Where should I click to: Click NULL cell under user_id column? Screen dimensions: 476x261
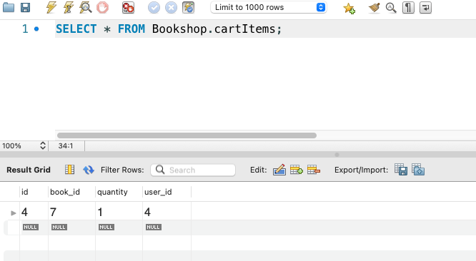[x=153, y=227]
